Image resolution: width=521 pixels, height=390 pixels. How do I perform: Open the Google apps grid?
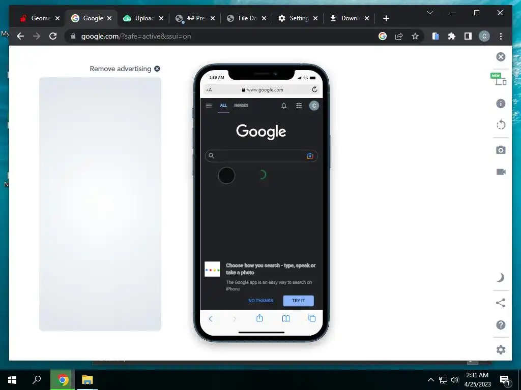coord(299,106)
